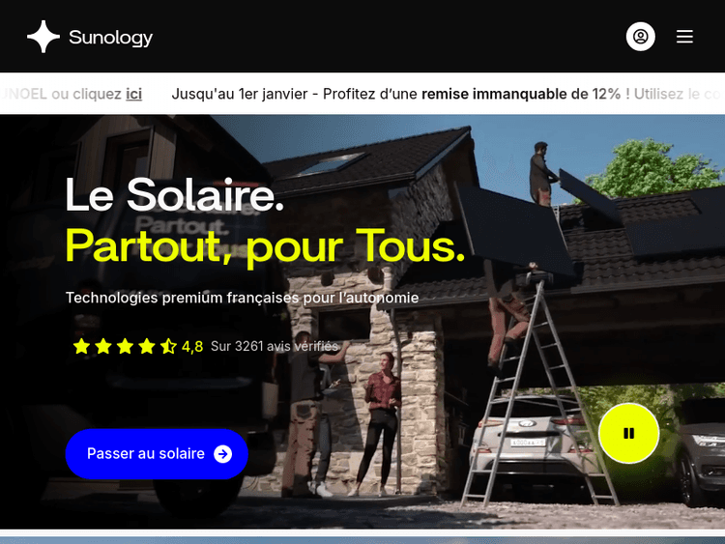Follow the underlined "ici" link
Viewport: 725px width, 544px height.
click(133, 94)
